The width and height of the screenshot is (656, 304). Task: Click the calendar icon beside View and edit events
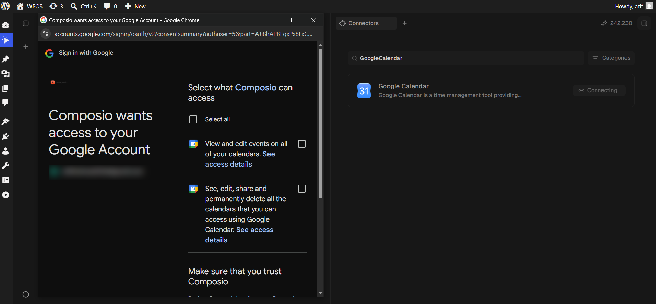[193, 144]
